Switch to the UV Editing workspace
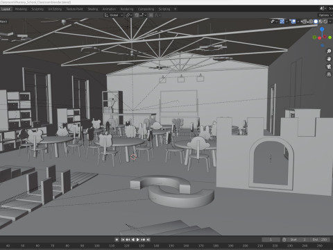This screenshot has width=333, height=250. click(55, 9)
